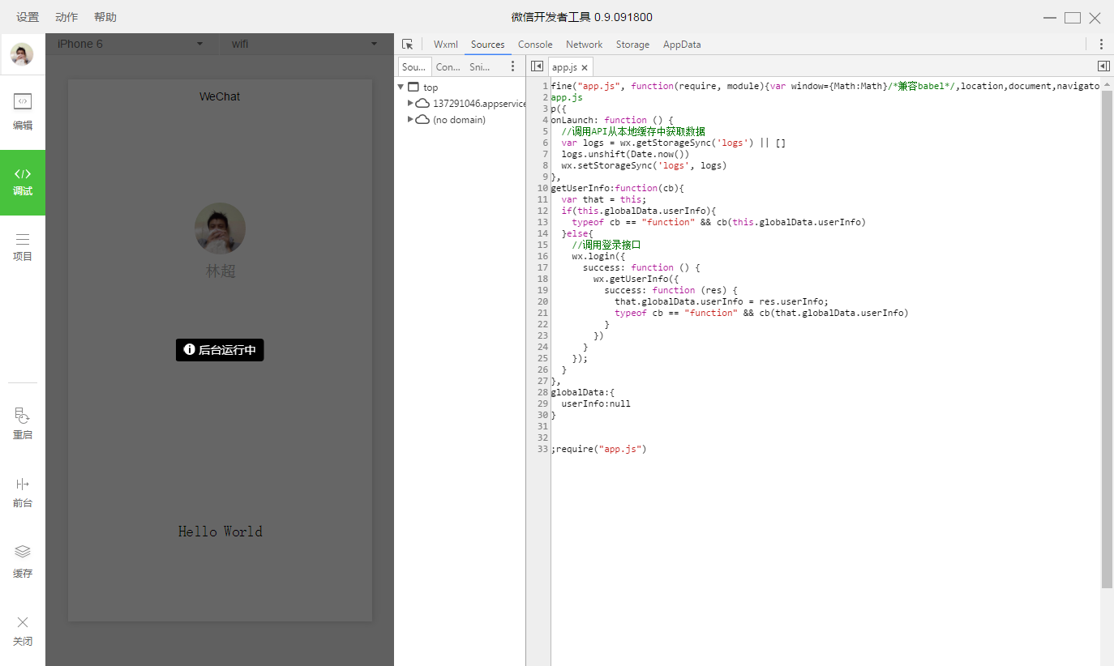Viewport: 1114px width, 666px height.
Task: Click the userInfo:null code line
Action: tap(596, 403)
